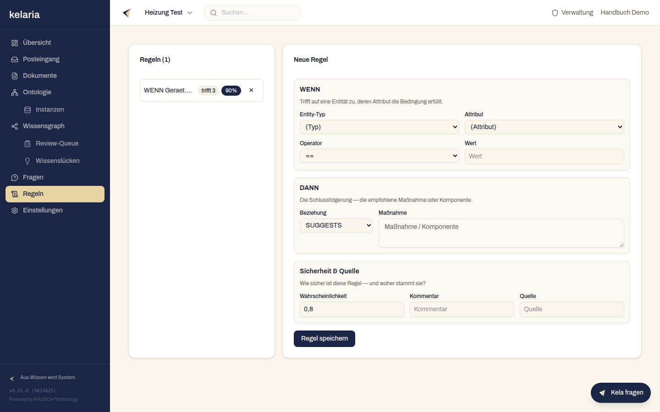Click the Handbuch Demo link

coord(625,13)
